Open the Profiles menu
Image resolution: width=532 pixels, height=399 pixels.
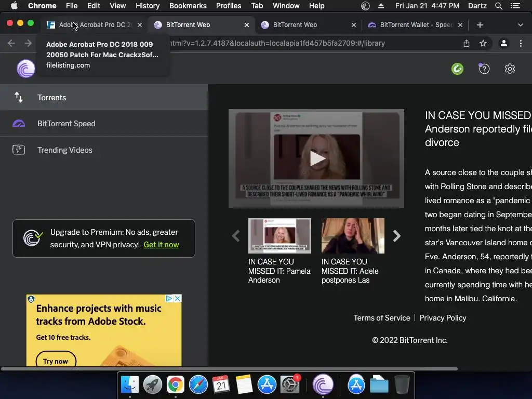coord(229,6)
